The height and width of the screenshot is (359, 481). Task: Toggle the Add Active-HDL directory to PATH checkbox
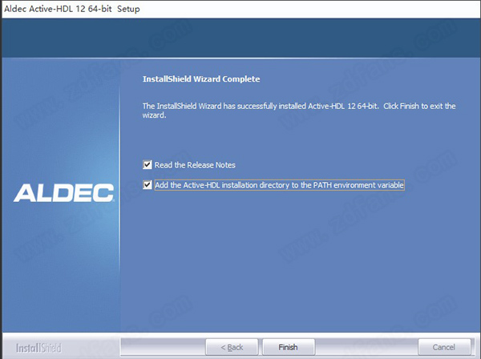tap(148, 185)
